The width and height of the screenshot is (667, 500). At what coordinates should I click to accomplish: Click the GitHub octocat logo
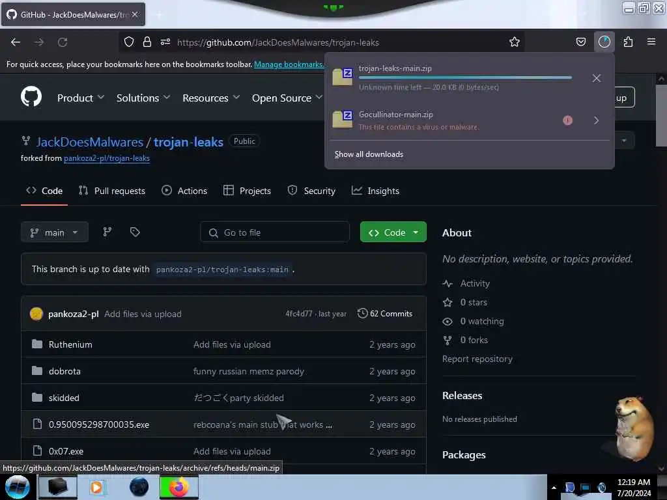click(x=31, y=96)
